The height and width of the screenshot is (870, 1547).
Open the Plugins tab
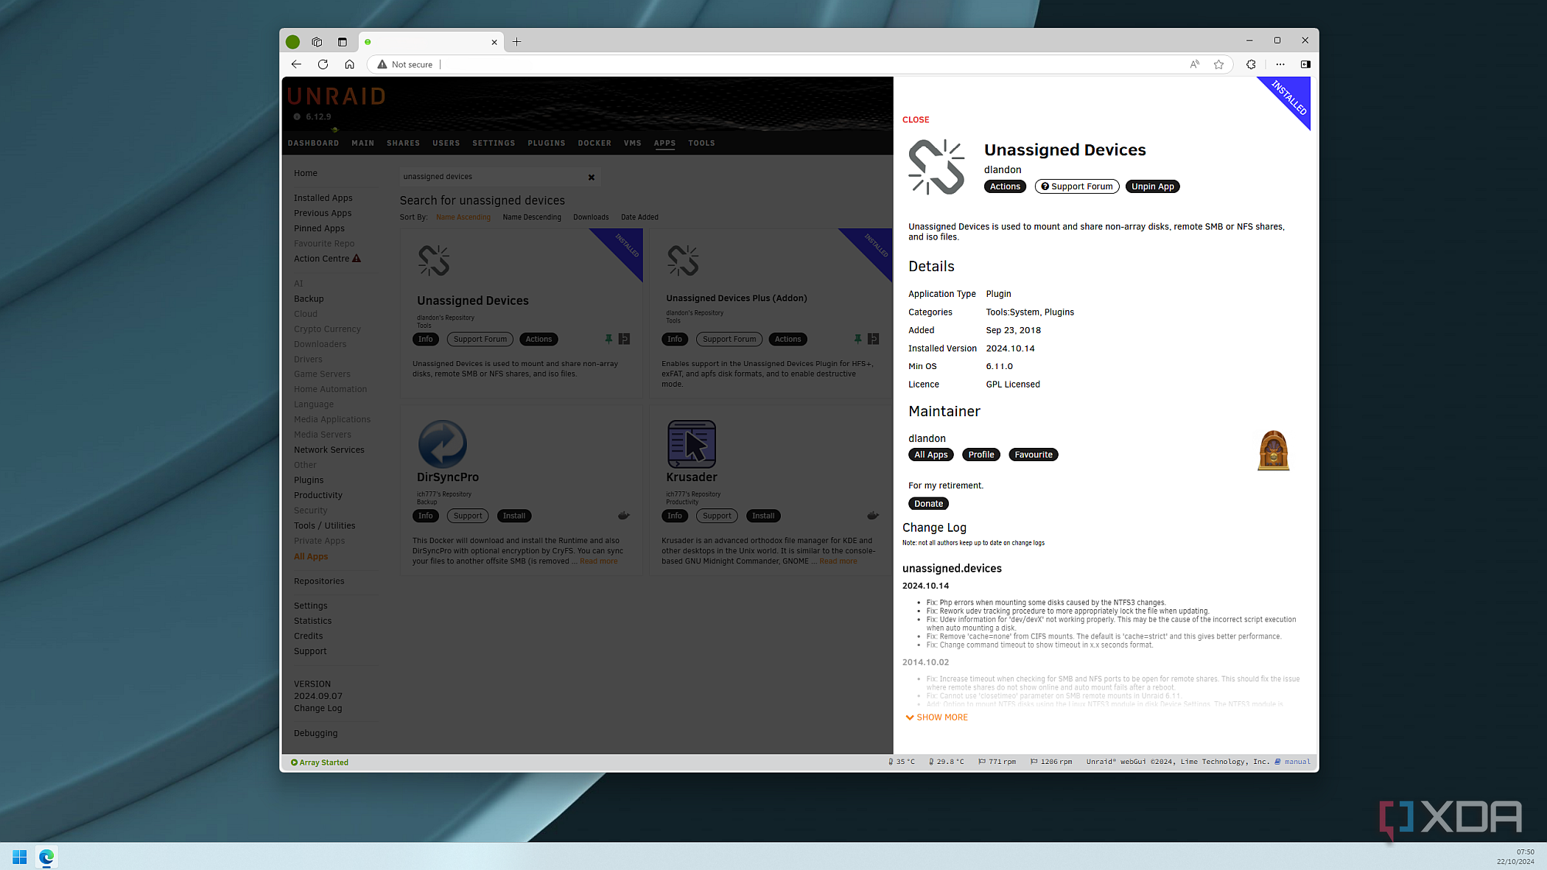click(547, 143)
